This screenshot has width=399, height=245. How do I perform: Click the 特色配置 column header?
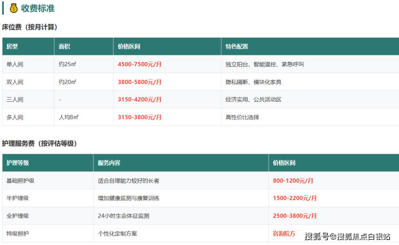pyautogui.click(x=237, y=47)
